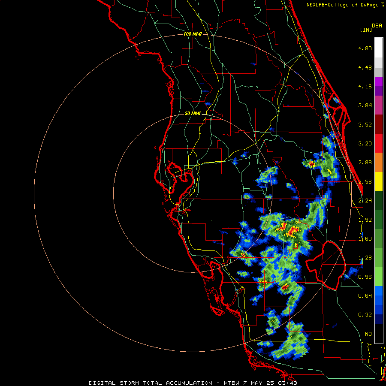Click the 2.56 legend value
Screen dimensions: 386x386
click(x=365, y=182)
